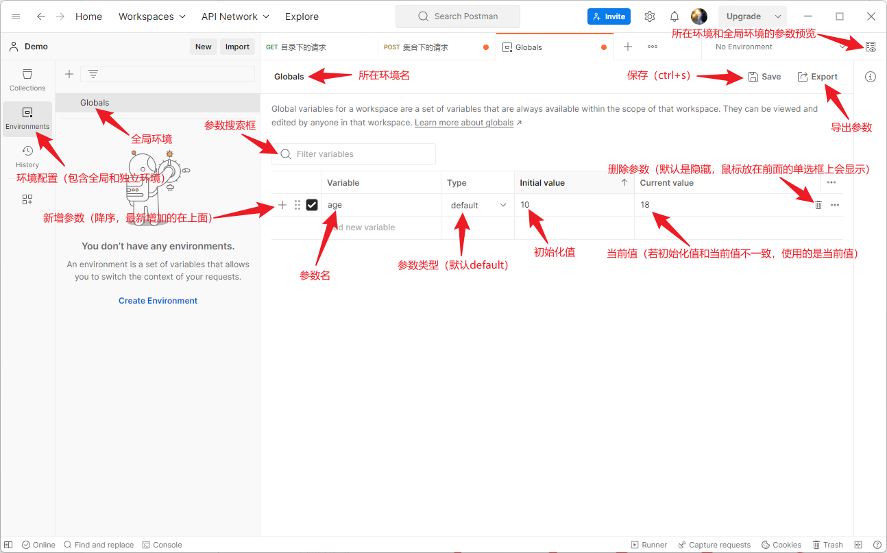Image resolution: width=887 pixels, height=553 pixels.
Task: Open more options for age row
Action: pyautogui.click(x=835, y=205)
